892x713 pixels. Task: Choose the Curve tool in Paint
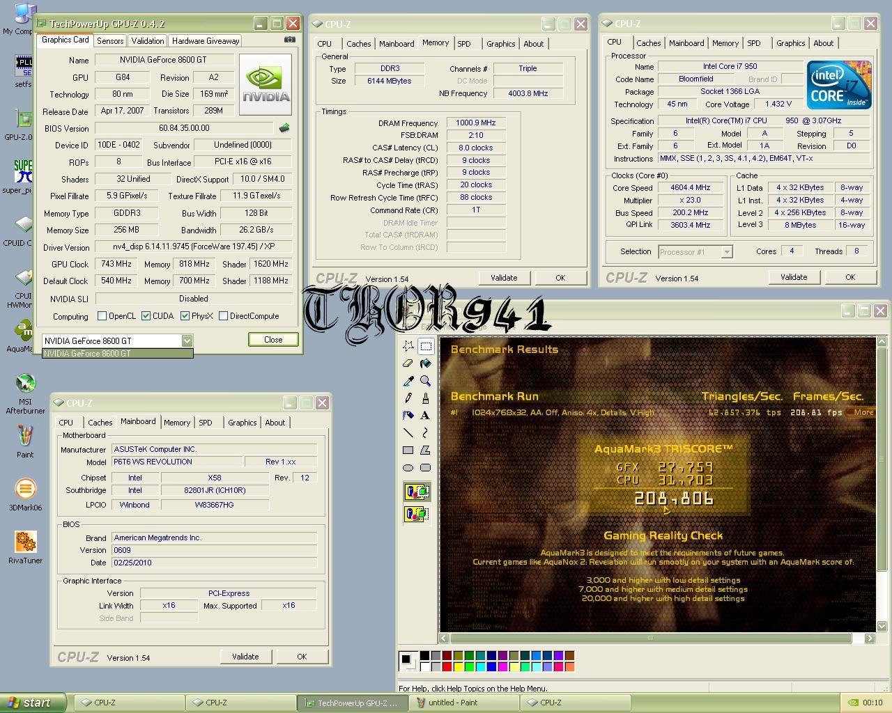(x=426, y=433)
